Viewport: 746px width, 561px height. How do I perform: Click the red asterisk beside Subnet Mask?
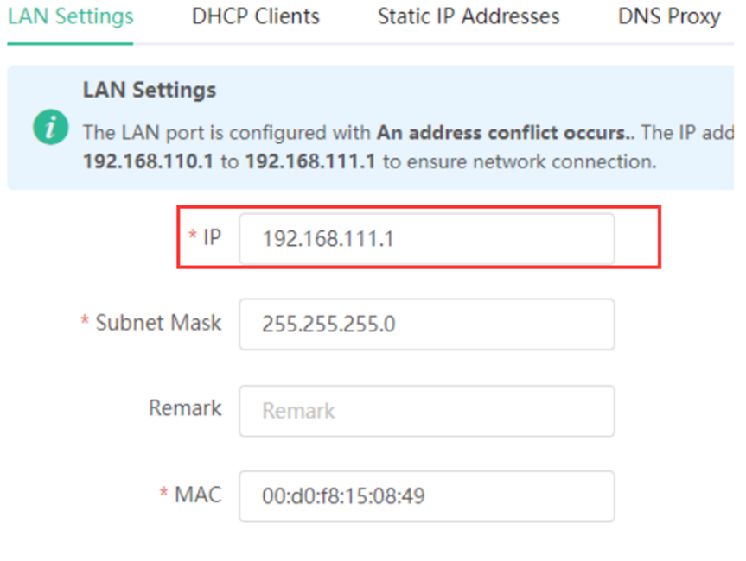pyautogui.click(x=86, y=323)
